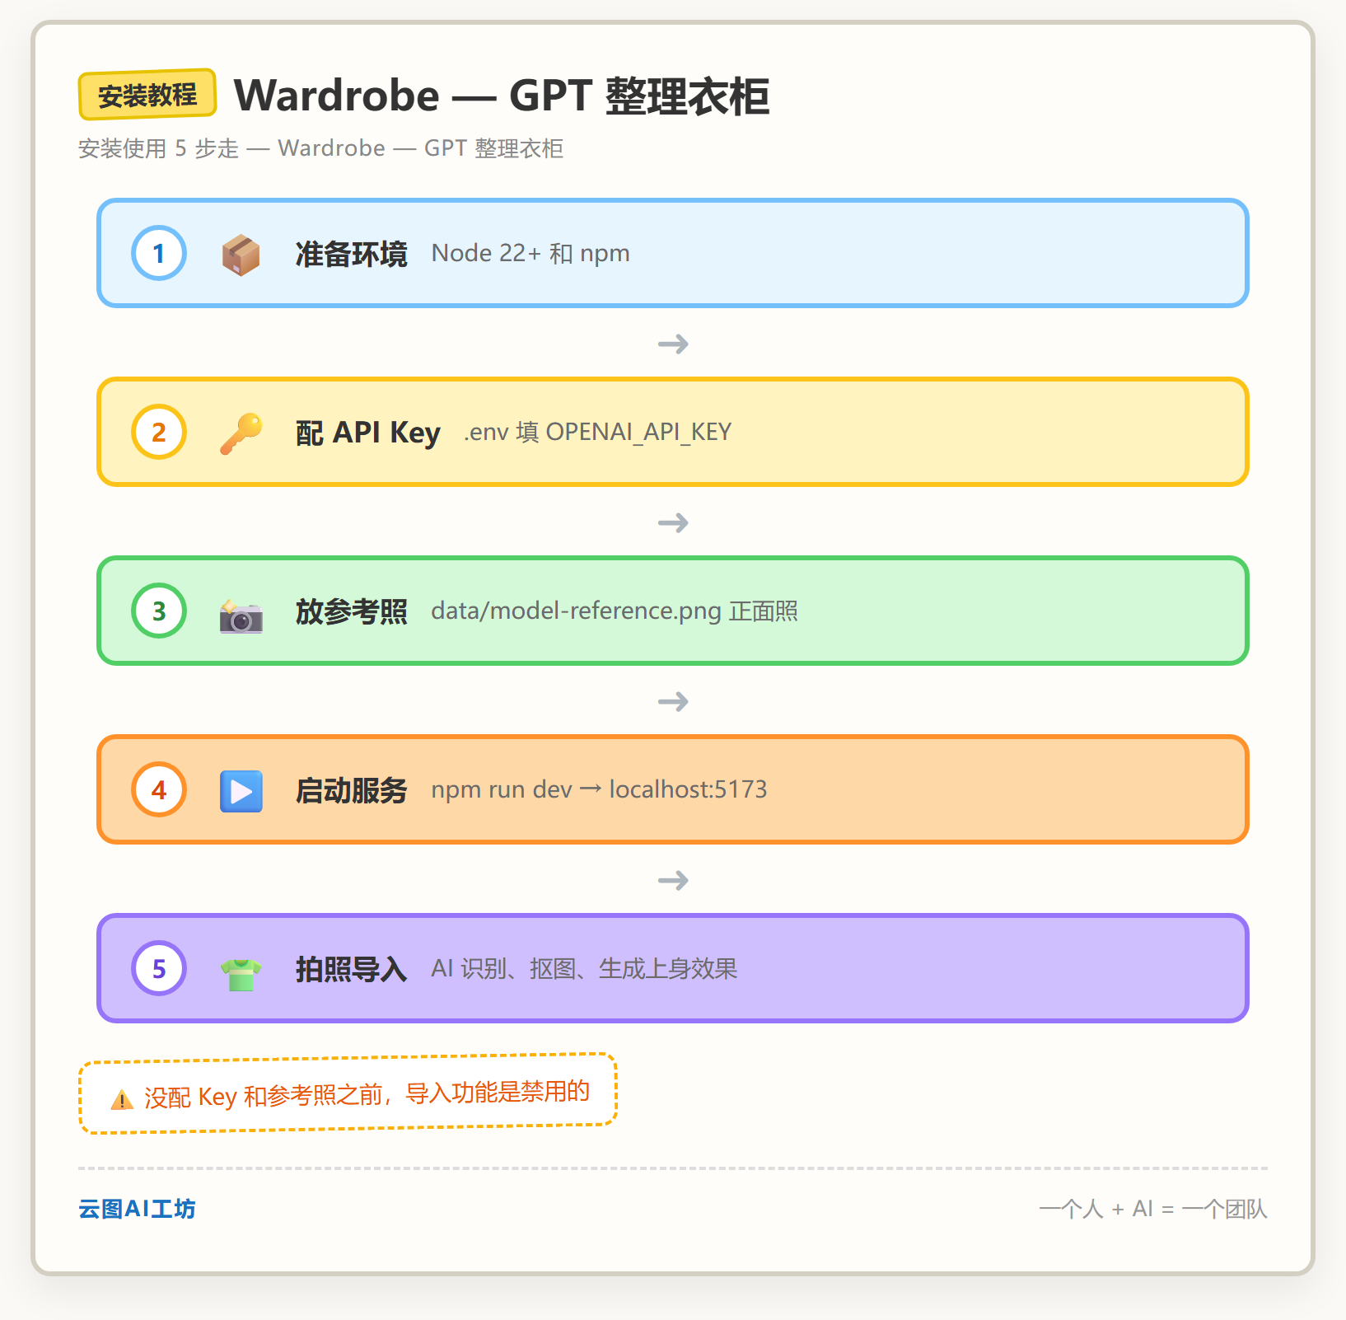The image size is (1346, 1320).
Task: Click the number 5 circle badge
Action: [x=159, y=968]
